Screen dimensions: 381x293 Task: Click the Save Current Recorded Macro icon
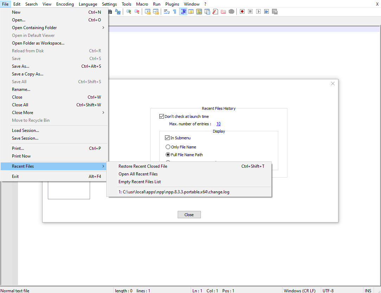275,12
